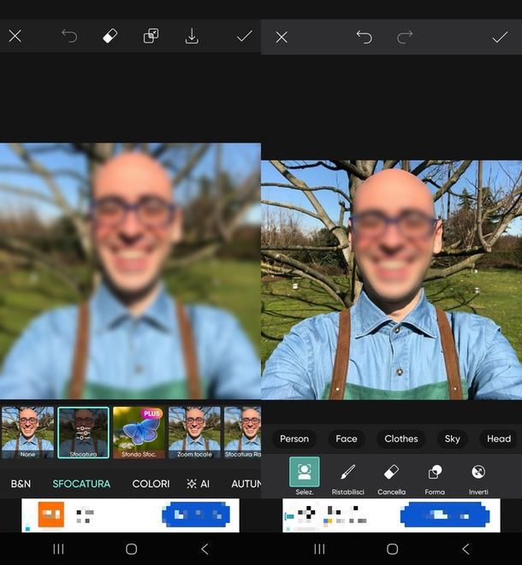Tap the Person selection chip
The height and width of the screenshot is (565, 522).
click(294, 438)
